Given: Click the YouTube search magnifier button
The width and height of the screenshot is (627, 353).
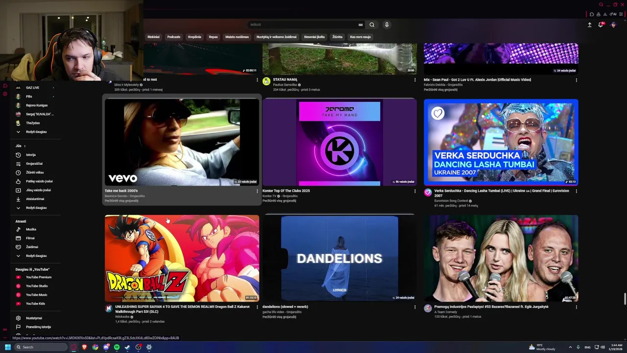Looking at the screenshot, I should (x=372, y=25).
